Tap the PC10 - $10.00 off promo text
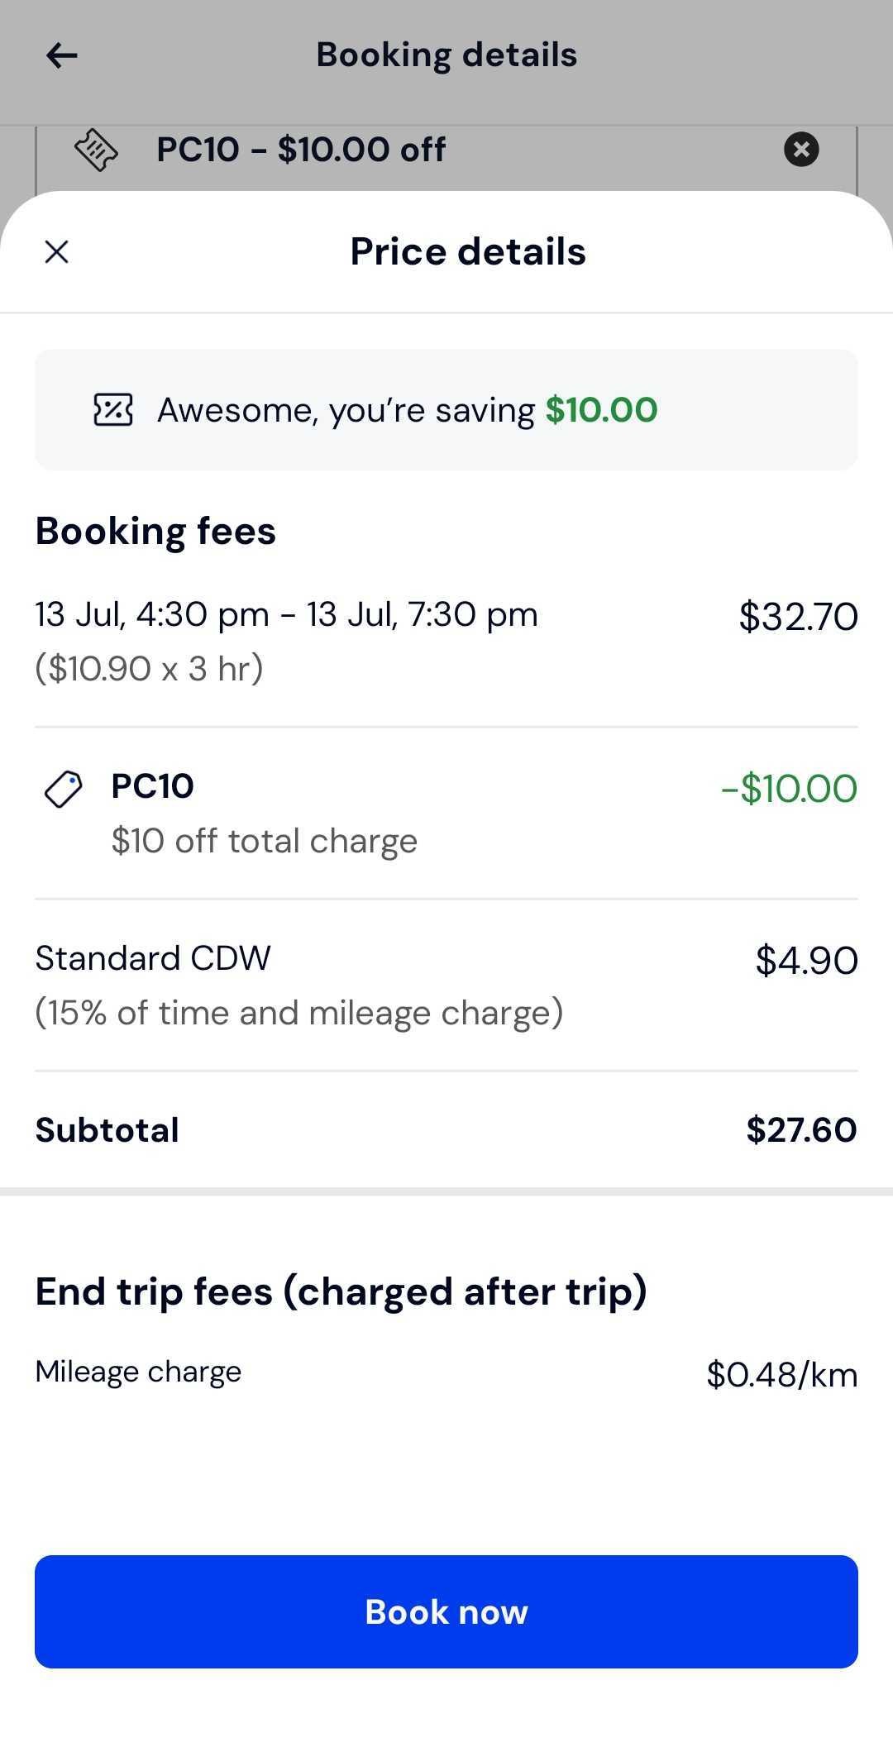Screen dimensions: 893x1747 tap(301, 150)
